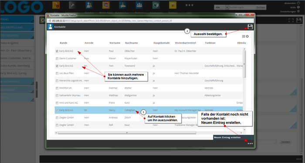The image size is (305, 163).
Task: Open the Herr Dr. Paul Oblachter recent item
Action: coord(17,50)
